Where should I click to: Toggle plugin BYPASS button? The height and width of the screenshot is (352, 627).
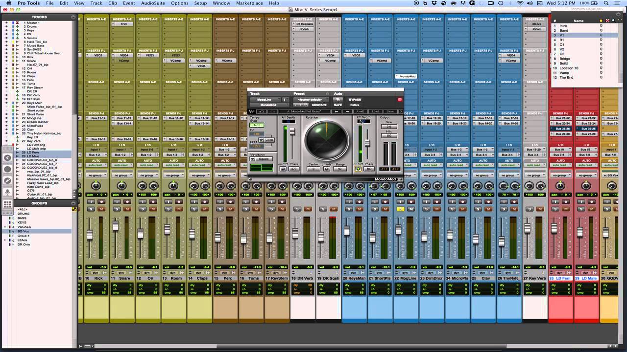[x=355, y=100]
